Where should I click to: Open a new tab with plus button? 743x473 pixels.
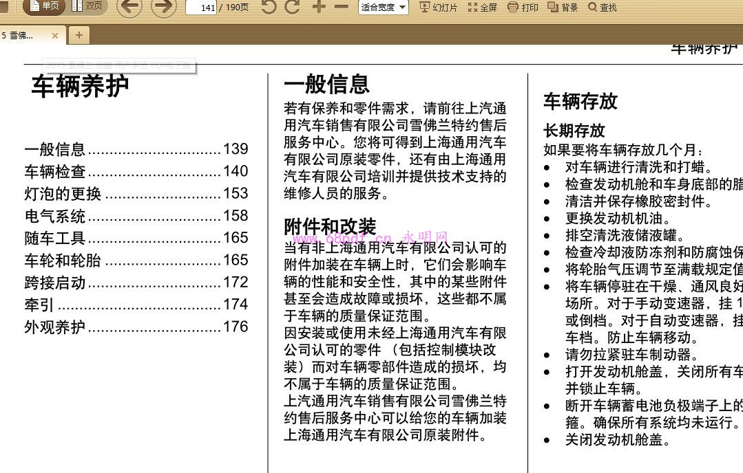pos(79,35)
